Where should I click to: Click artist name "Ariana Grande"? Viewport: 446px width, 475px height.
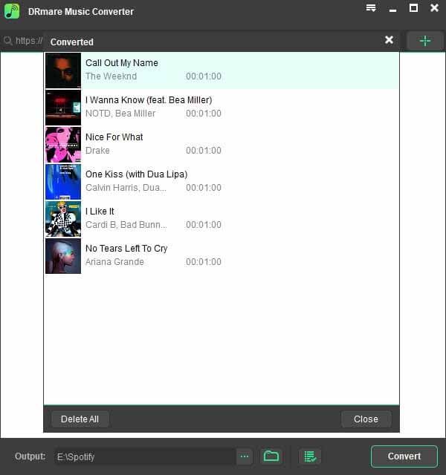point(114,262)
